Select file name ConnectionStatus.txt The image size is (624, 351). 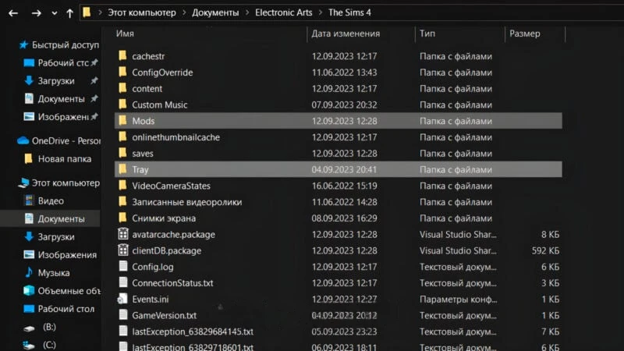point(172,283)
